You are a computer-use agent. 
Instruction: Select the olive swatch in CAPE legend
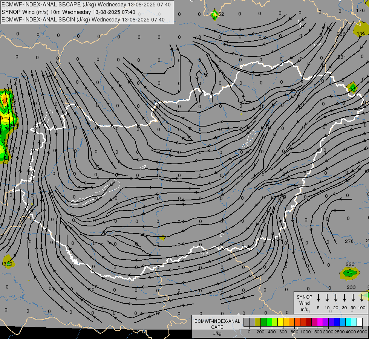(258, 322)
